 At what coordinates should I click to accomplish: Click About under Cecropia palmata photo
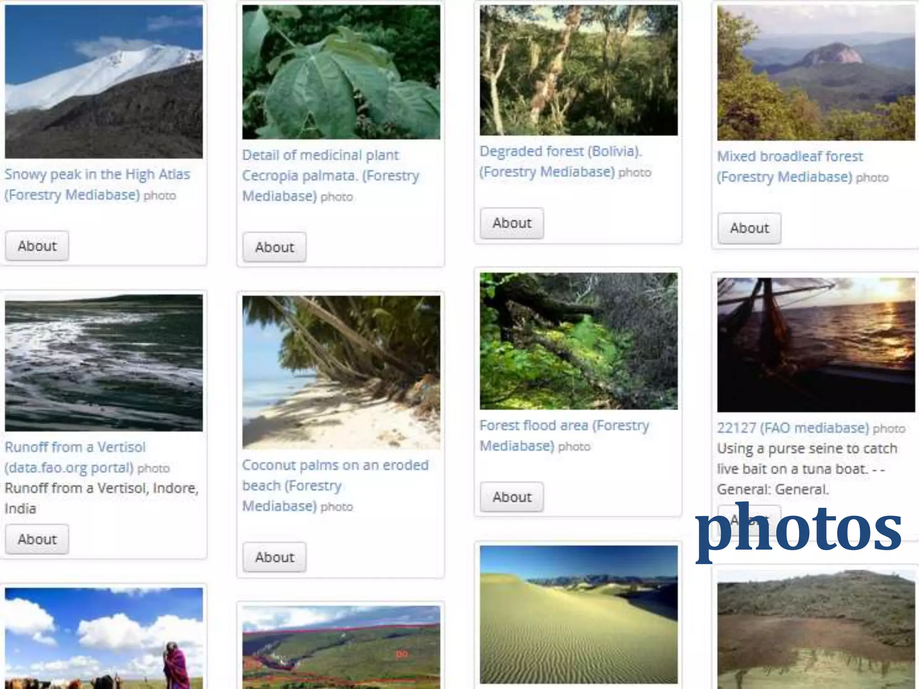[x=275, y=247]
